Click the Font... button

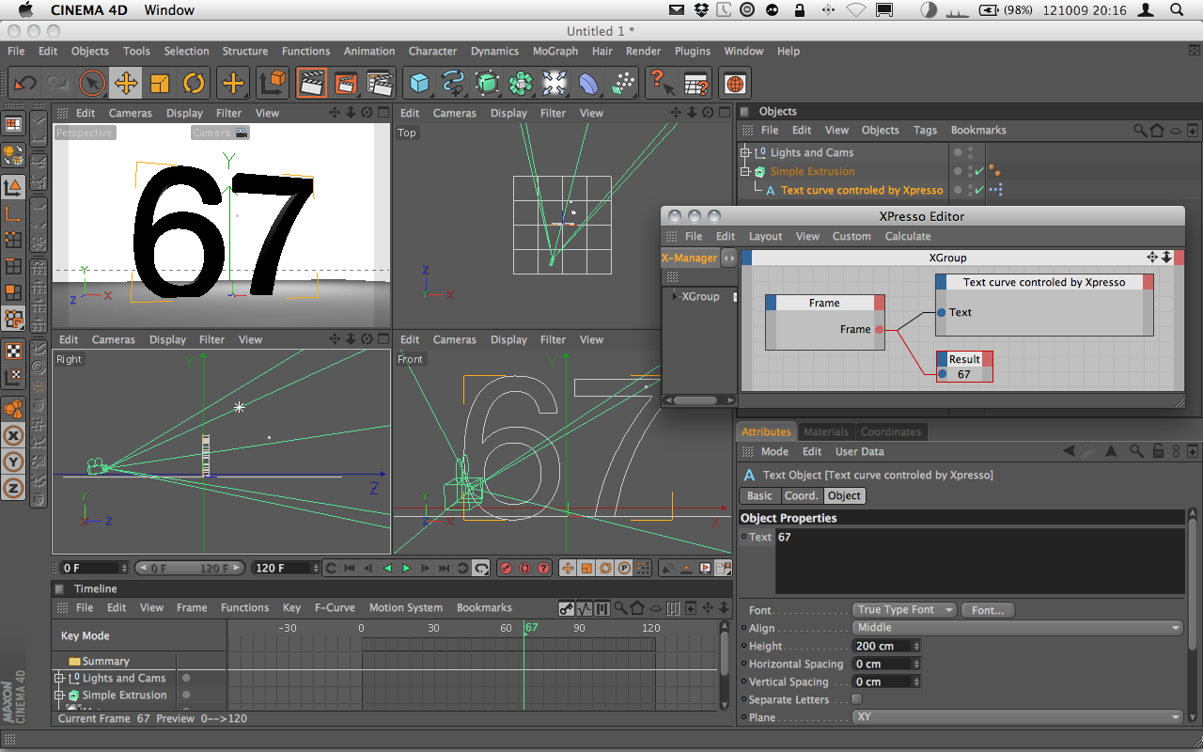(988, 610)
